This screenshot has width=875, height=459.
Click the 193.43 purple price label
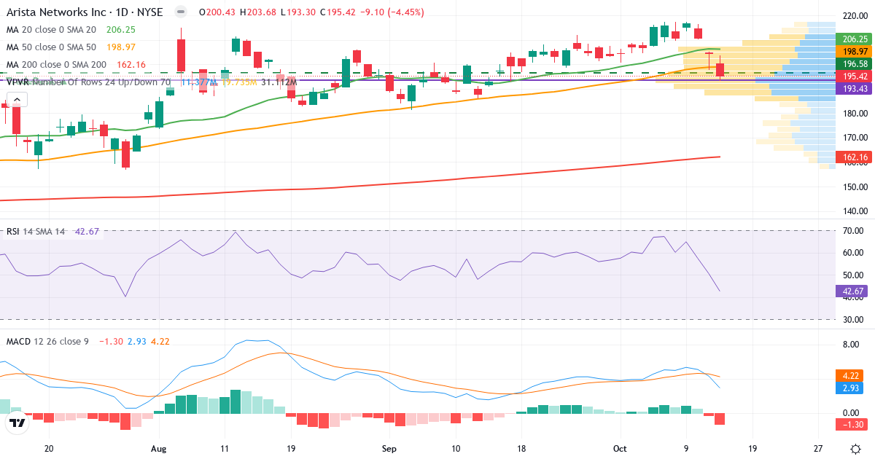pos(855,88)
